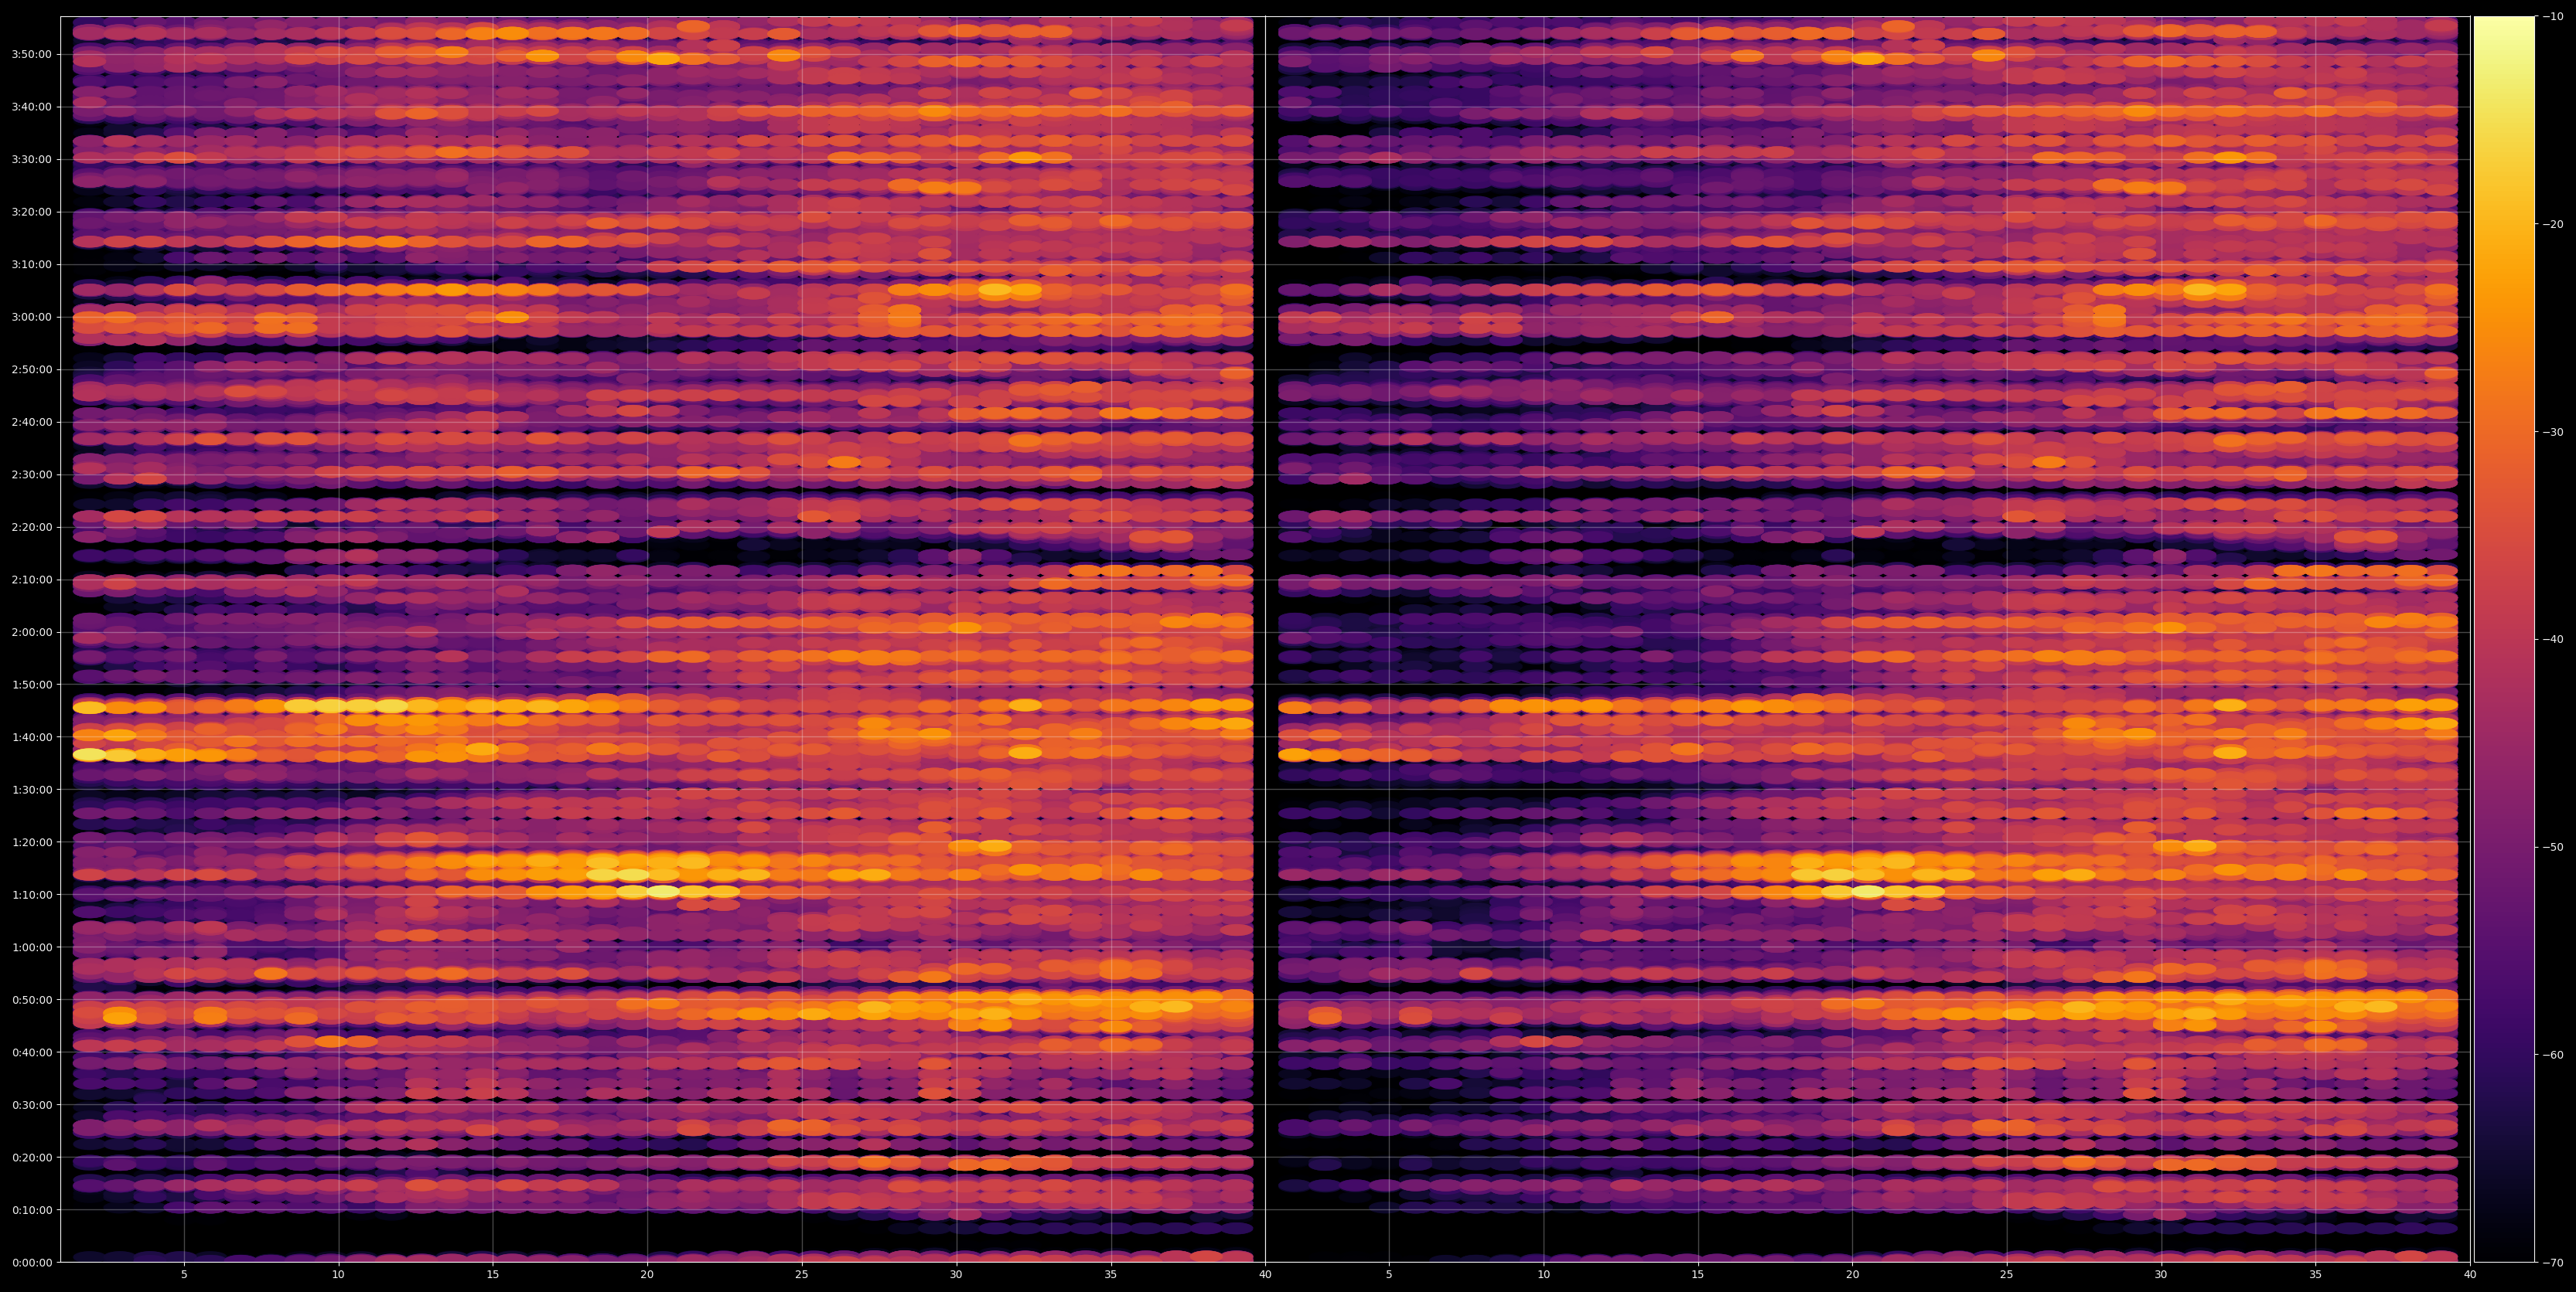Click x-axis tick 25 under right heatmap
The width and height of the screenshot is (2576, 1292).
2007,1275
